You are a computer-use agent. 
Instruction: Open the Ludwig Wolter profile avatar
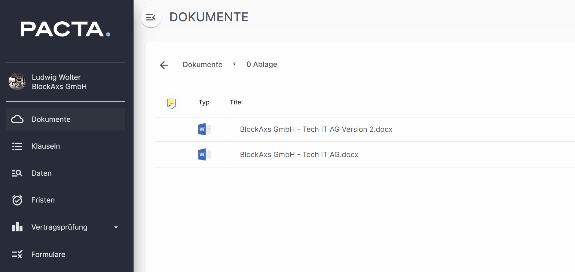click(17, 82)
